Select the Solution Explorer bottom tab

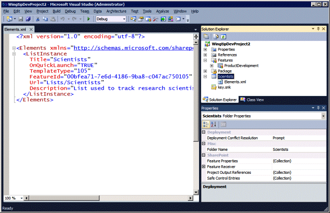click(x=220, y=100)
